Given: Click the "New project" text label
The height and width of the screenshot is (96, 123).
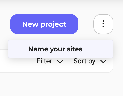Looking at the screenshot, I should [44, 24].
